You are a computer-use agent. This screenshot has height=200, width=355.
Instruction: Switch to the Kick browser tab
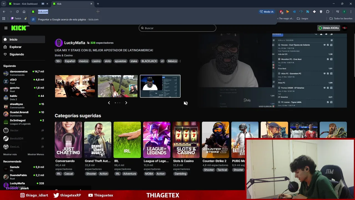72,4
